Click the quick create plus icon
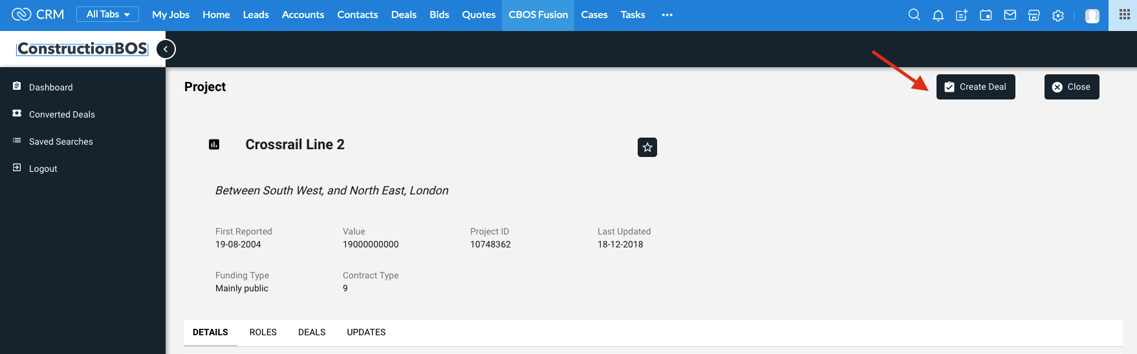 point(962,15)
